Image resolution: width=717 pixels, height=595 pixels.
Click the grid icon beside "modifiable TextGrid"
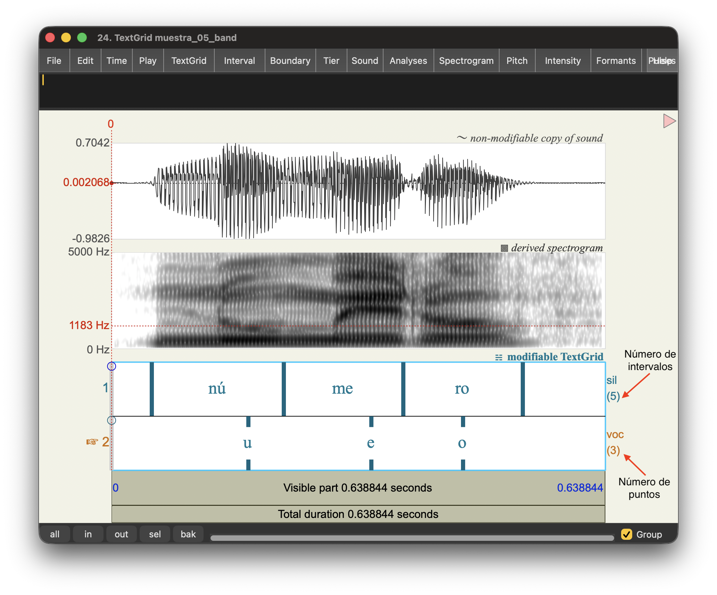click(x=499, y=357)
